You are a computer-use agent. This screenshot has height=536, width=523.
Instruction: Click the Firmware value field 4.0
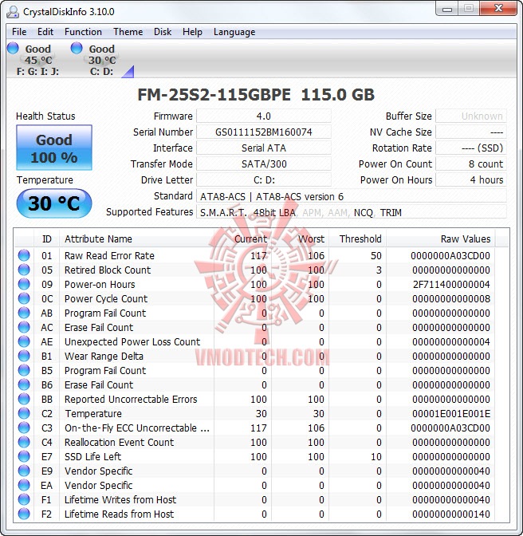pyautogui.click(x=263, y=116)
